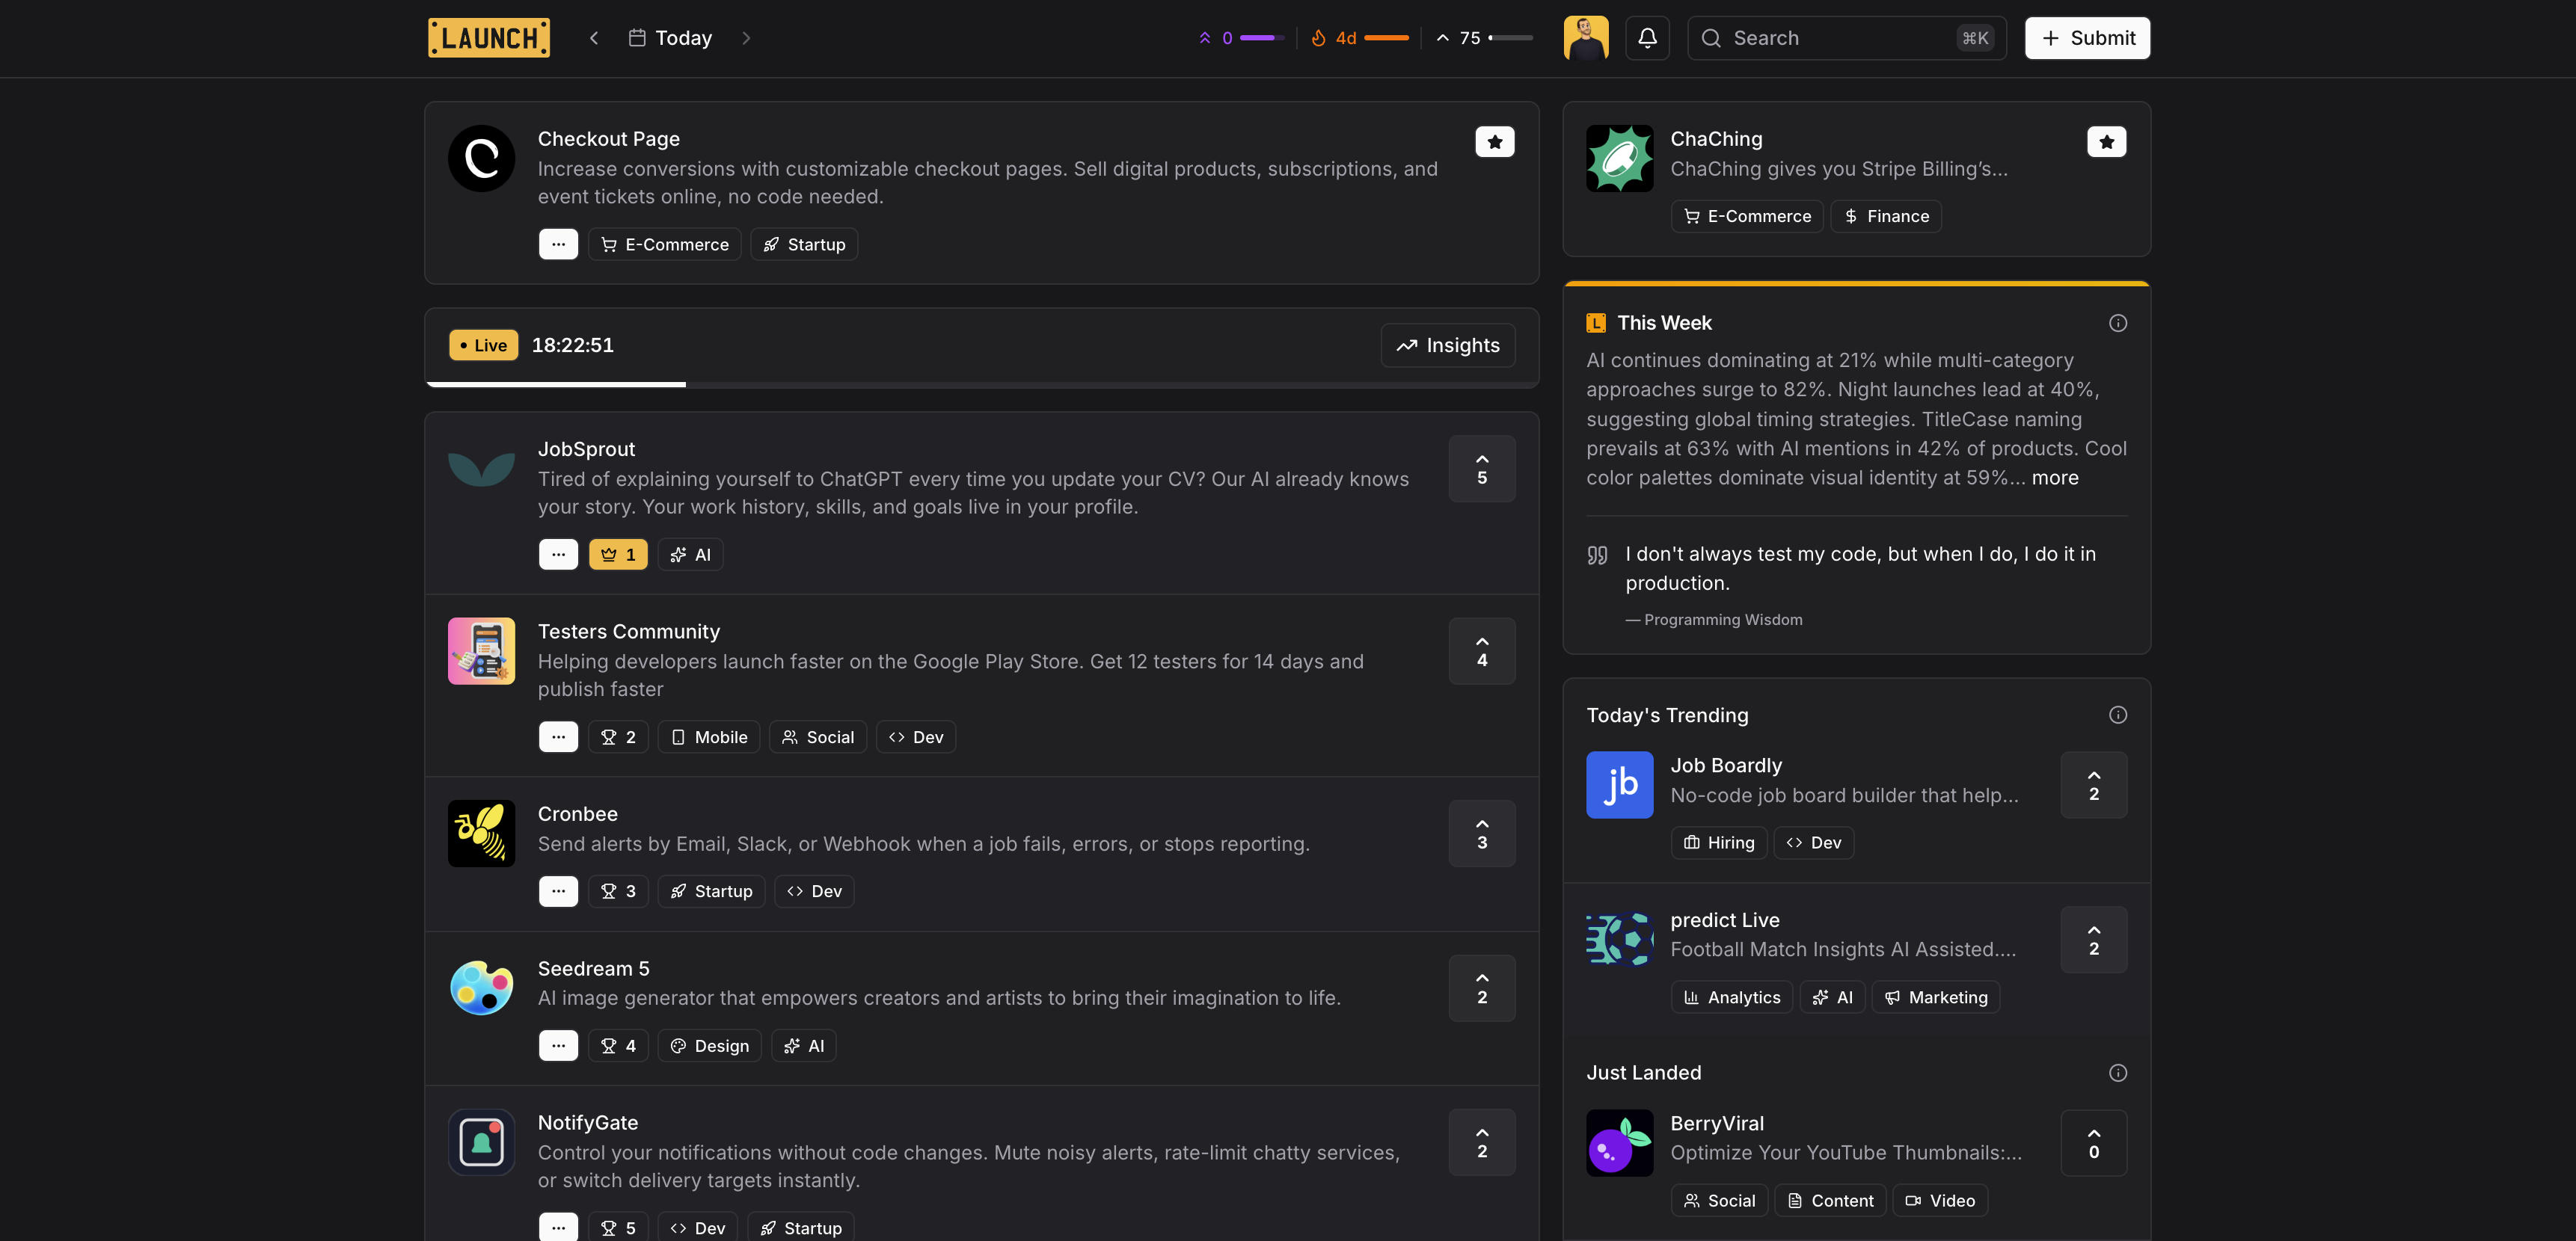The width and height of the screenshot is (2576, 1241).
Task: Focus the Search field
Action: [1846, 38]
